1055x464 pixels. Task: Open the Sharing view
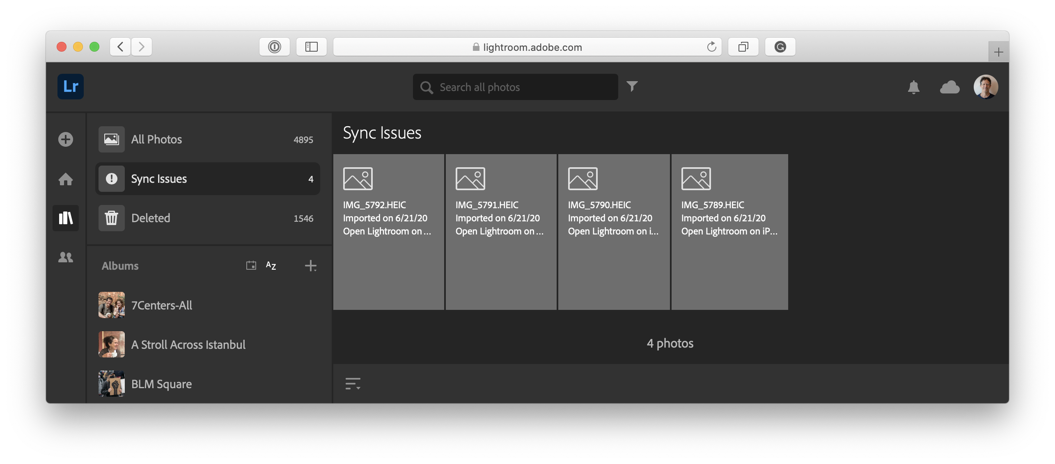click(66, 257)
